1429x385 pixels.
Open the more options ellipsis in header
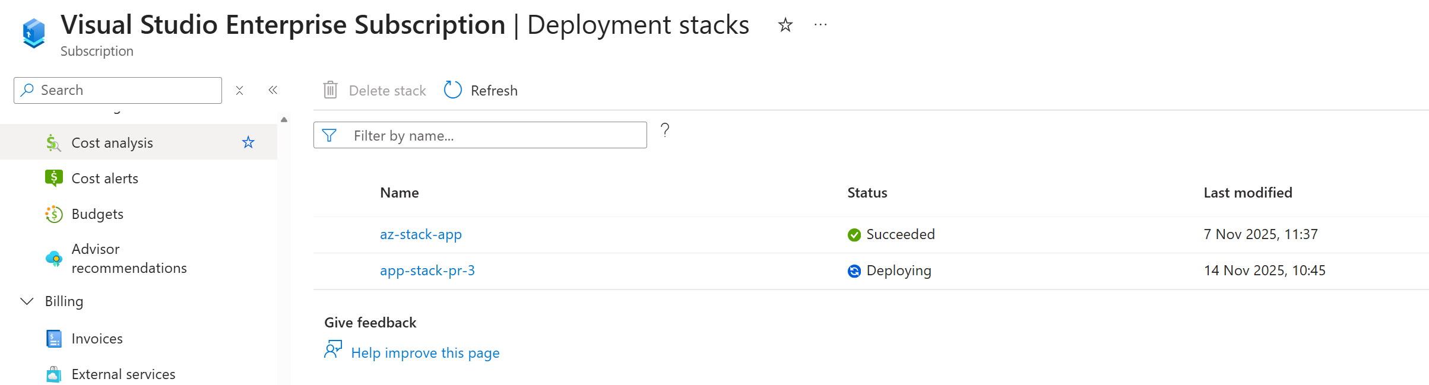tap(820, 25)
